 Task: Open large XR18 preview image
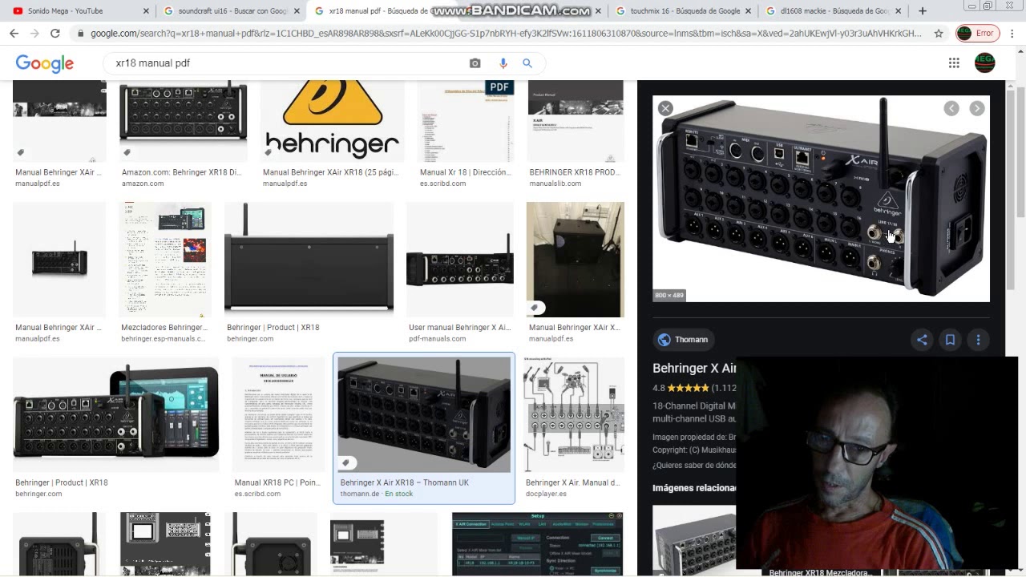pos(821,199)
